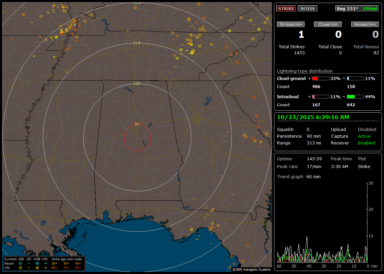Click the Recent -IC cyan dash symbol in legend
The width and height of the screenshot is (384, 274).
(29, 263)
